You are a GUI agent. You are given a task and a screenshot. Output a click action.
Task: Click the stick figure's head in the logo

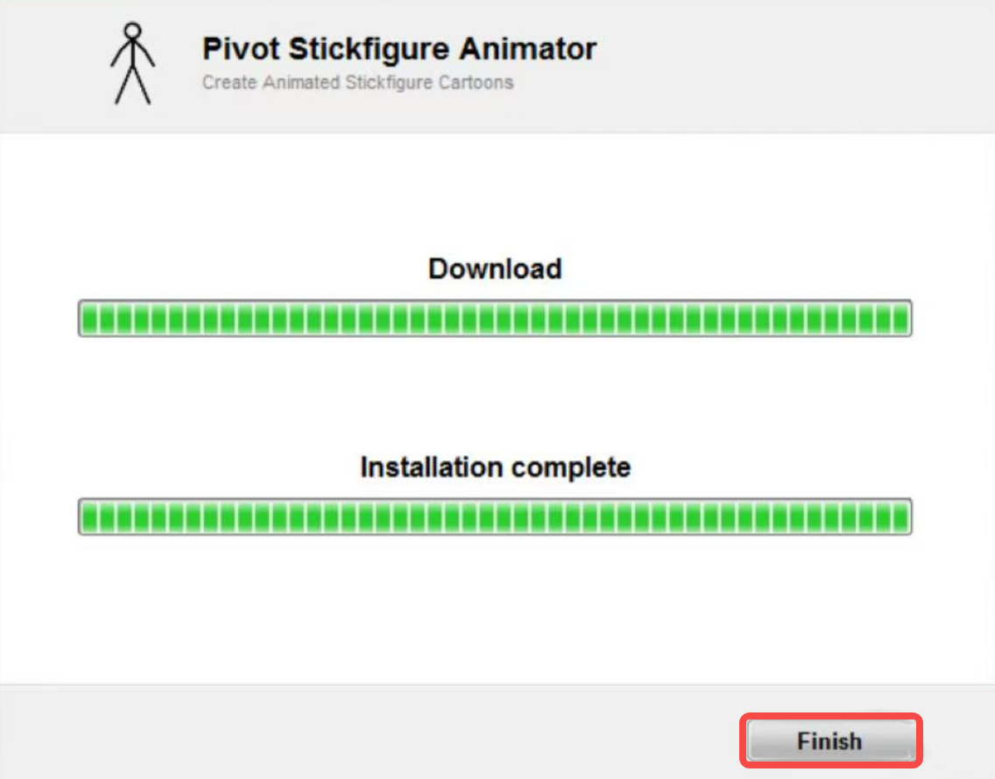(133, 32)
